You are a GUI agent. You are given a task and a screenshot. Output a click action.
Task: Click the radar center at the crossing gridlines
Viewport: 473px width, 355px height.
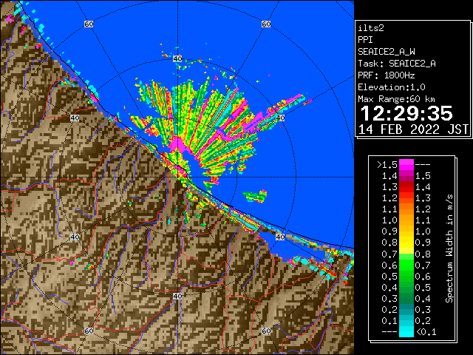click(x=177, y=177)
